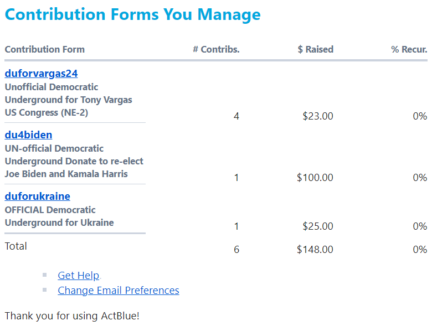
Task: Click the OFFICIAL Democratic Underground for Ukraine description
Action: point(59,216)
